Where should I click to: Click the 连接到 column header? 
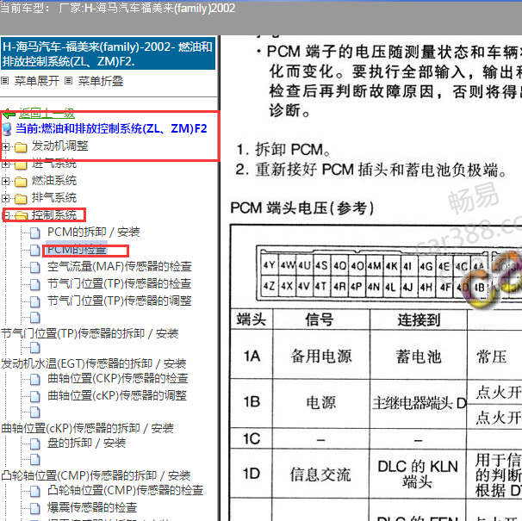[x=419, y=320]
